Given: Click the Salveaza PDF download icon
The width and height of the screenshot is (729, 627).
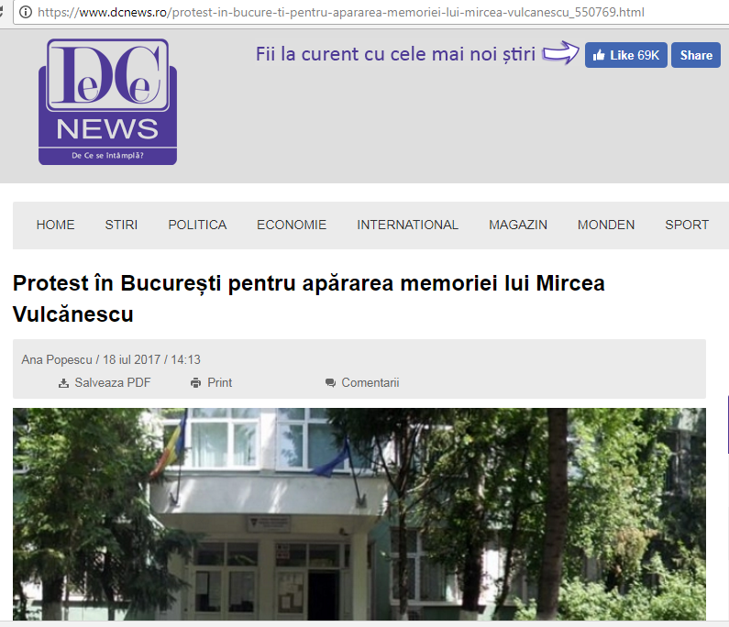Looking at the screenshot, I should pyautogui.click(x=64, y=383).
